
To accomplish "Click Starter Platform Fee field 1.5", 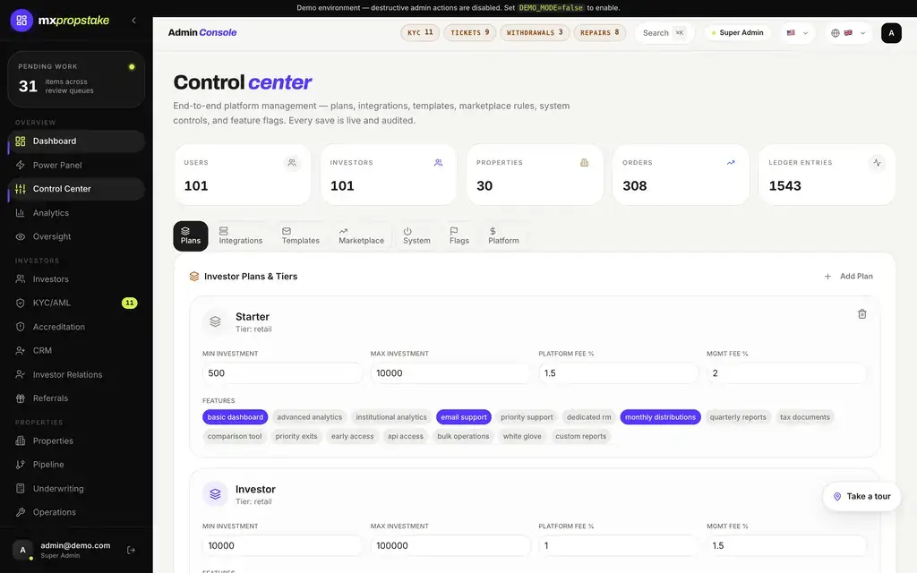I will click(618, 373).
